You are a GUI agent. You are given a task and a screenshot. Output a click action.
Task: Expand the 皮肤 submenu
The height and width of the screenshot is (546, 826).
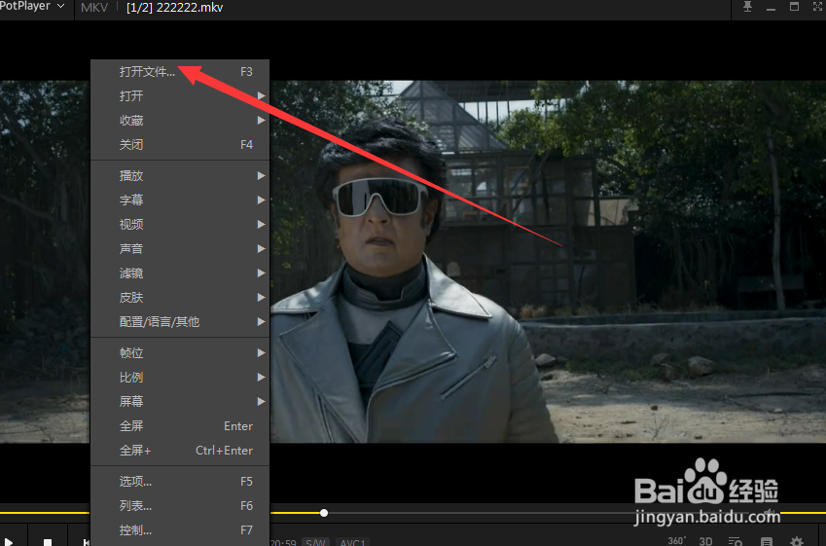tap(180, 297)
